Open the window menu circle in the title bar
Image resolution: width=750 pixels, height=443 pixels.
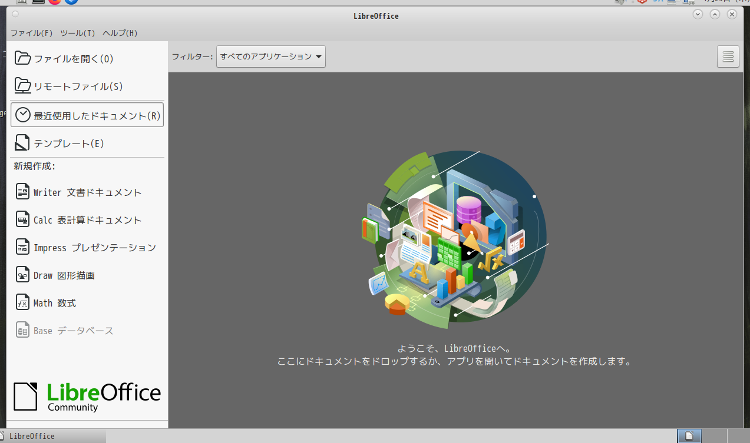(x=15, y=14)
